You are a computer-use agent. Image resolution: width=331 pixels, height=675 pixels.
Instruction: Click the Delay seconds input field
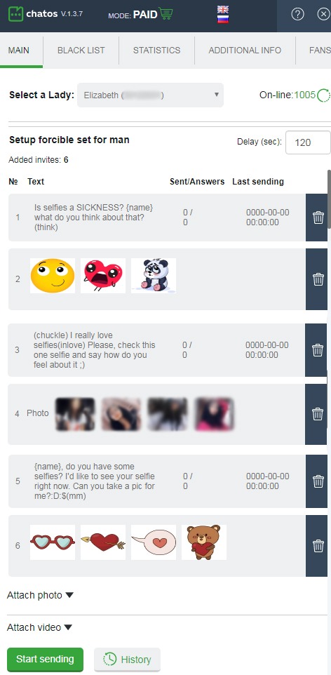point(308,142)
